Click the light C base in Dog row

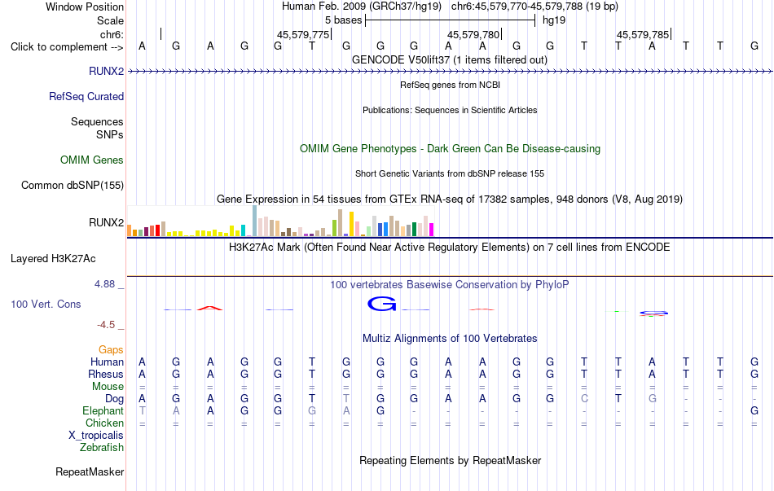coord(584,398)
